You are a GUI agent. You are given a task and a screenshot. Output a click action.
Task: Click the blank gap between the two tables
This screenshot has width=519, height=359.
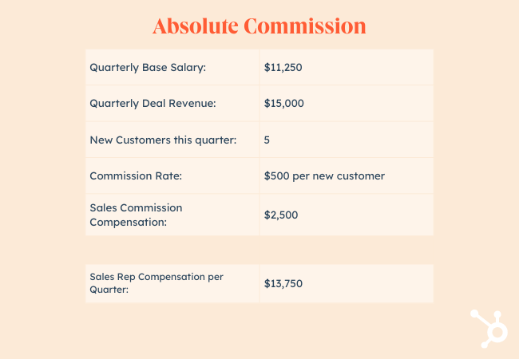(259, 250)
